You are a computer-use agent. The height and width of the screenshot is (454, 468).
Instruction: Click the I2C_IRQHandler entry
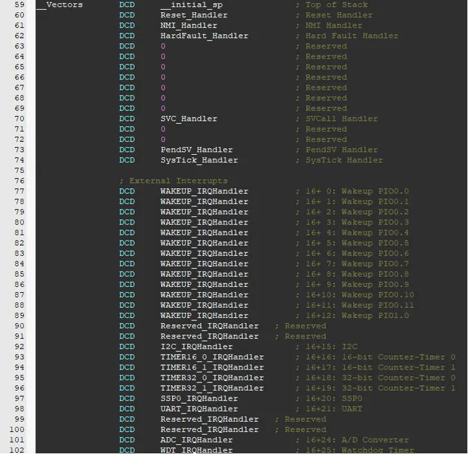tap(196, 346)
